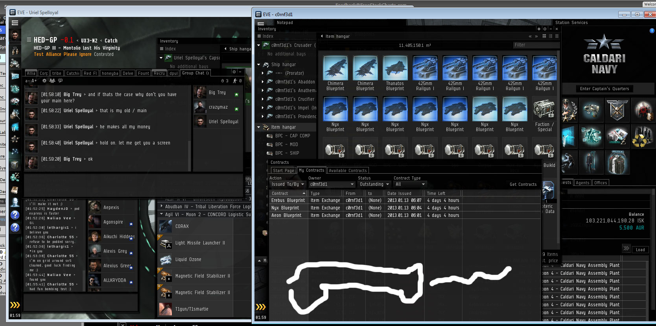Open Neocom menu in c0rnf3d1 window
Image resolution: width=656 pixels, height=326 pixels.
pos(260,24)
